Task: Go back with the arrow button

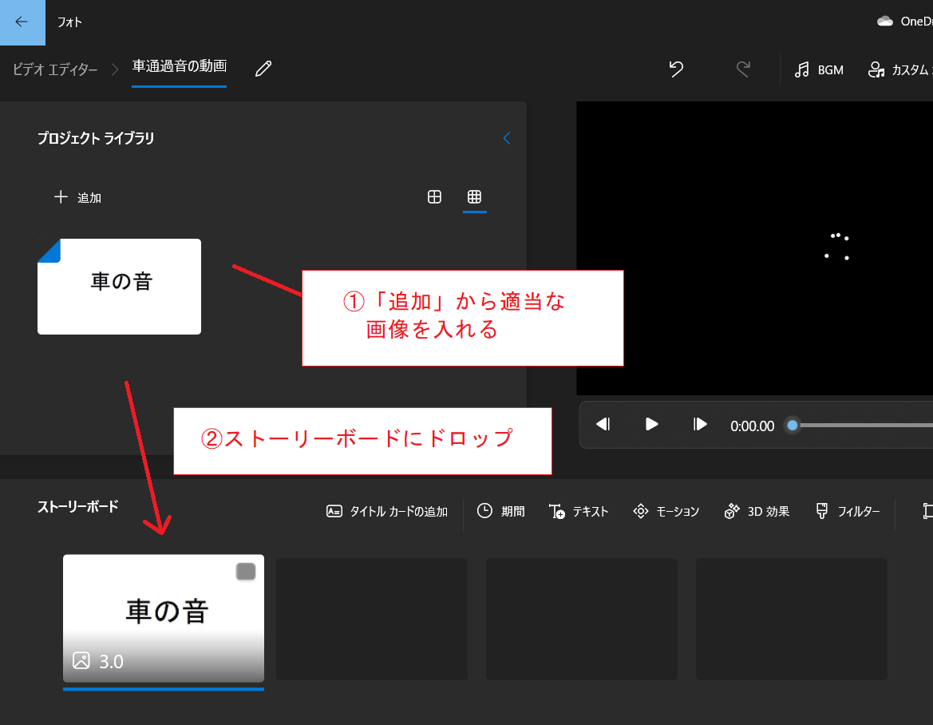Action: click(x=22, y=22)
